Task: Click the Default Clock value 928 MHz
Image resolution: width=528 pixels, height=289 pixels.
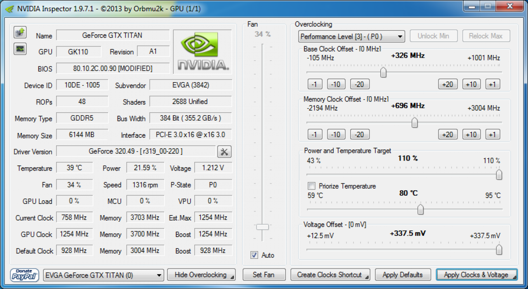Action: (74, 250)
